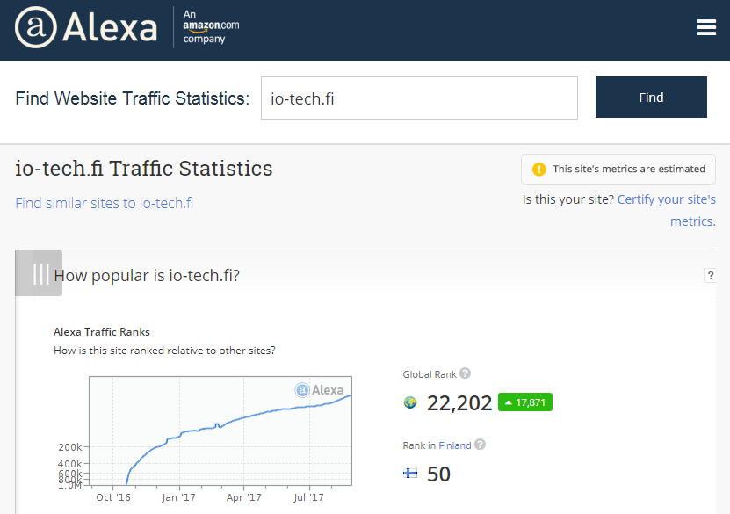The width and height of the screenshot is (730, 514).
Task: Click the 'Is this your site?' text
Action: coord(568,199)
